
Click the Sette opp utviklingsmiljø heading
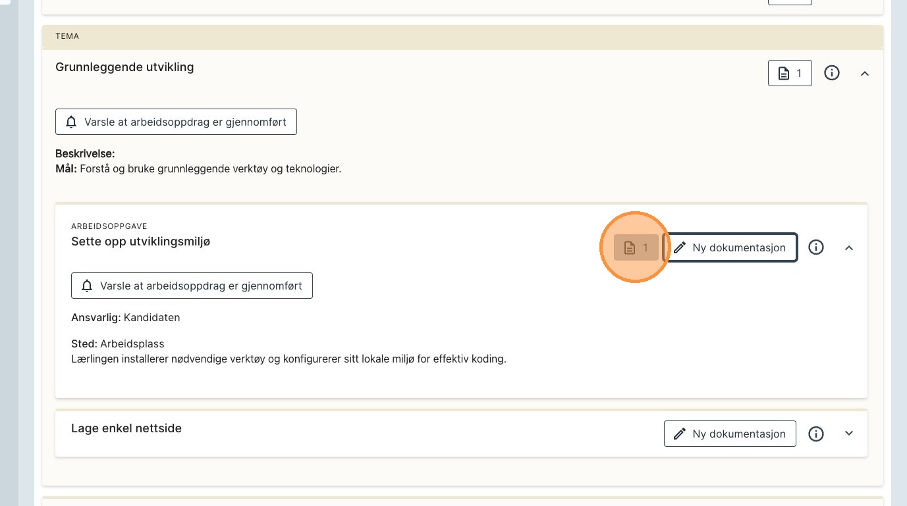coord(140,241)
